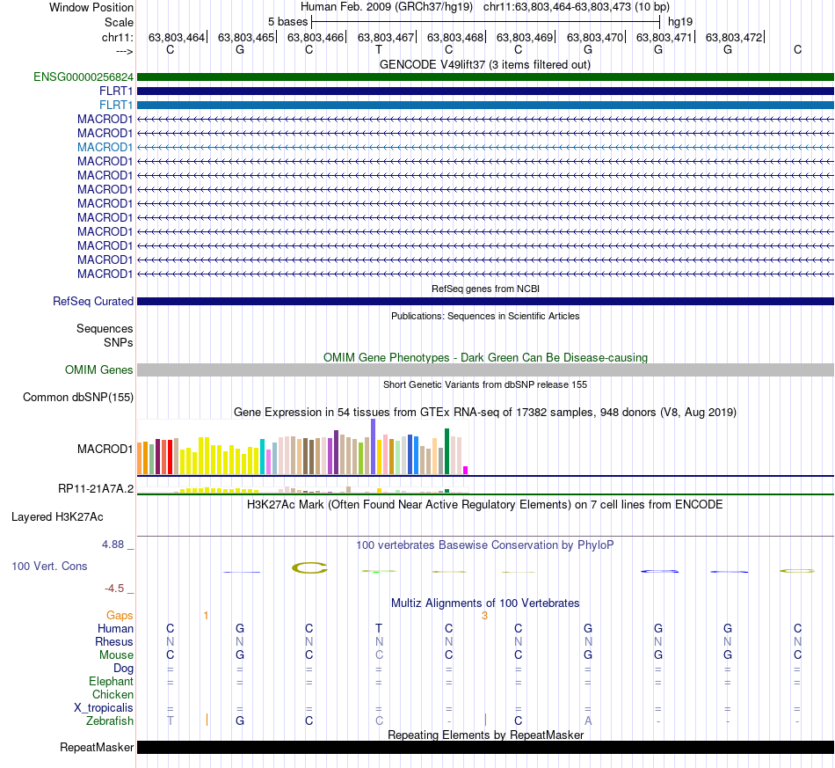Open the H3K27Ac Mark track title
The height and width of the screenshot is (768, 835).
coord(484,505)
